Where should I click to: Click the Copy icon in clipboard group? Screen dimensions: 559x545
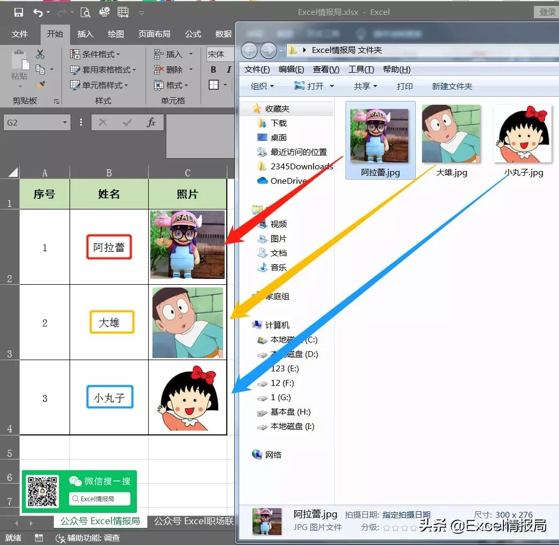(x=40, y=69)
